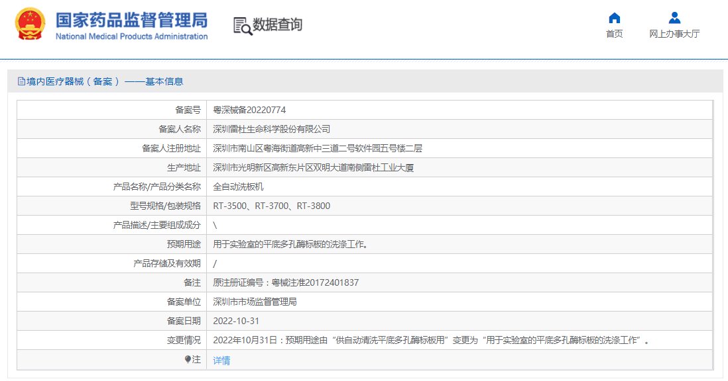This screenshot has height=381, width=728.
Task: Click the 数据查询 heading text
Action: coord(277,25)
